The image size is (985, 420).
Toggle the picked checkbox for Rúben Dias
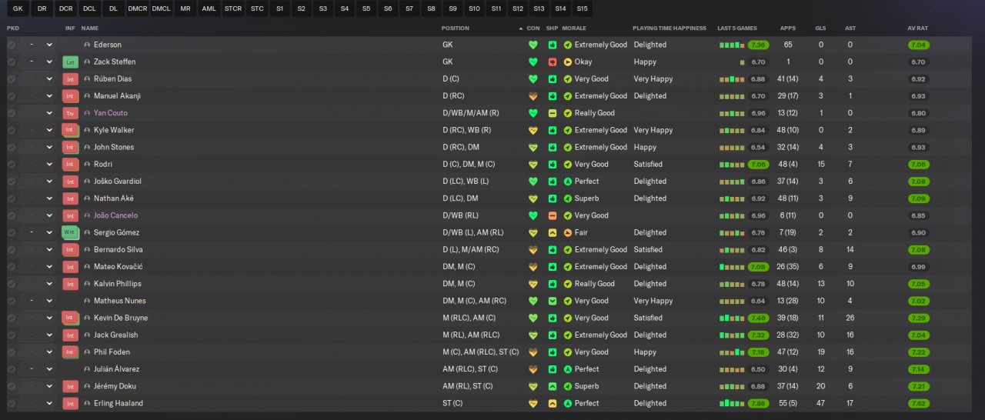pyautogui.click(x=11, y=78)
